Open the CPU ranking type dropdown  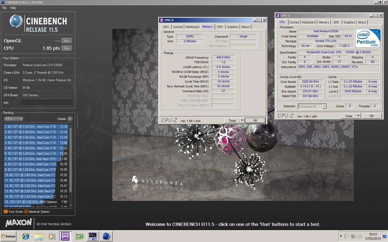pyautogui.click(x=13, y=119)
